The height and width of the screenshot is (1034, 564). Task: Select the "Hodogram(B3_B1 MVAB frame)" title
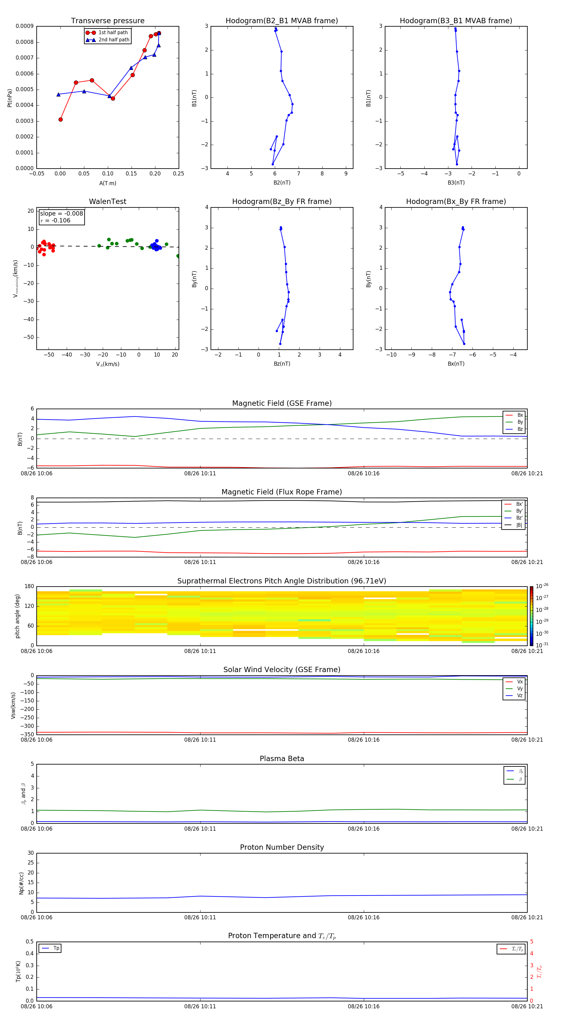tap(456, 21)
